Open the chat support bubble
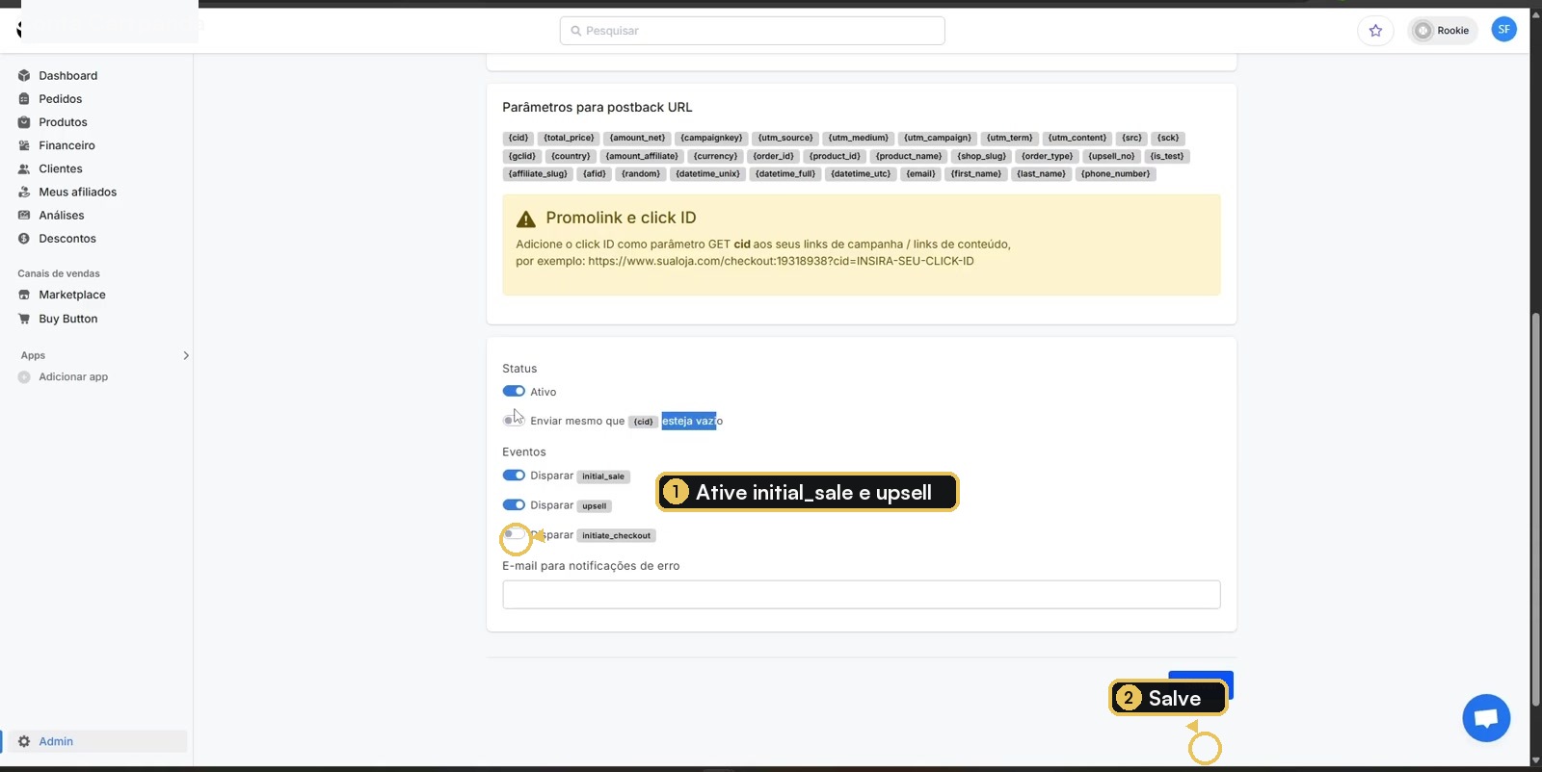 click(x=1486, y=718)
